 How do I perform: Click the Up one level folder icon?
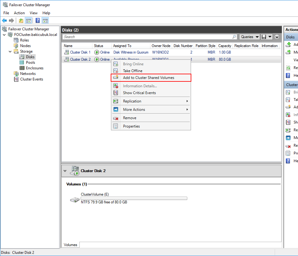coord(21,20)
